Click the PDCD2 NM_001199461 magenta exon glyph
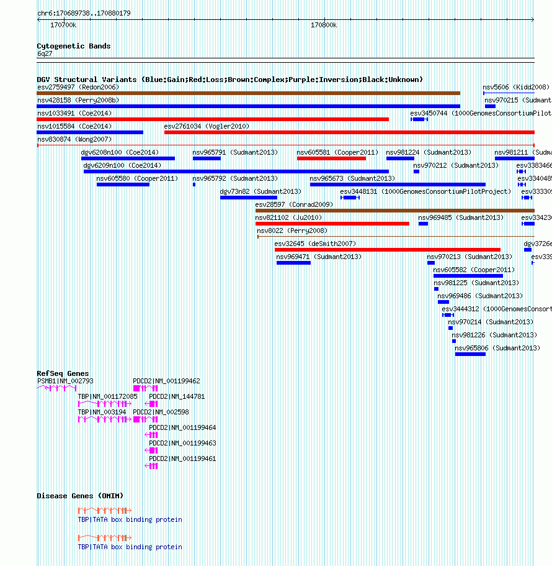This screenshot has height=566, width=552. tap(151, 466)
